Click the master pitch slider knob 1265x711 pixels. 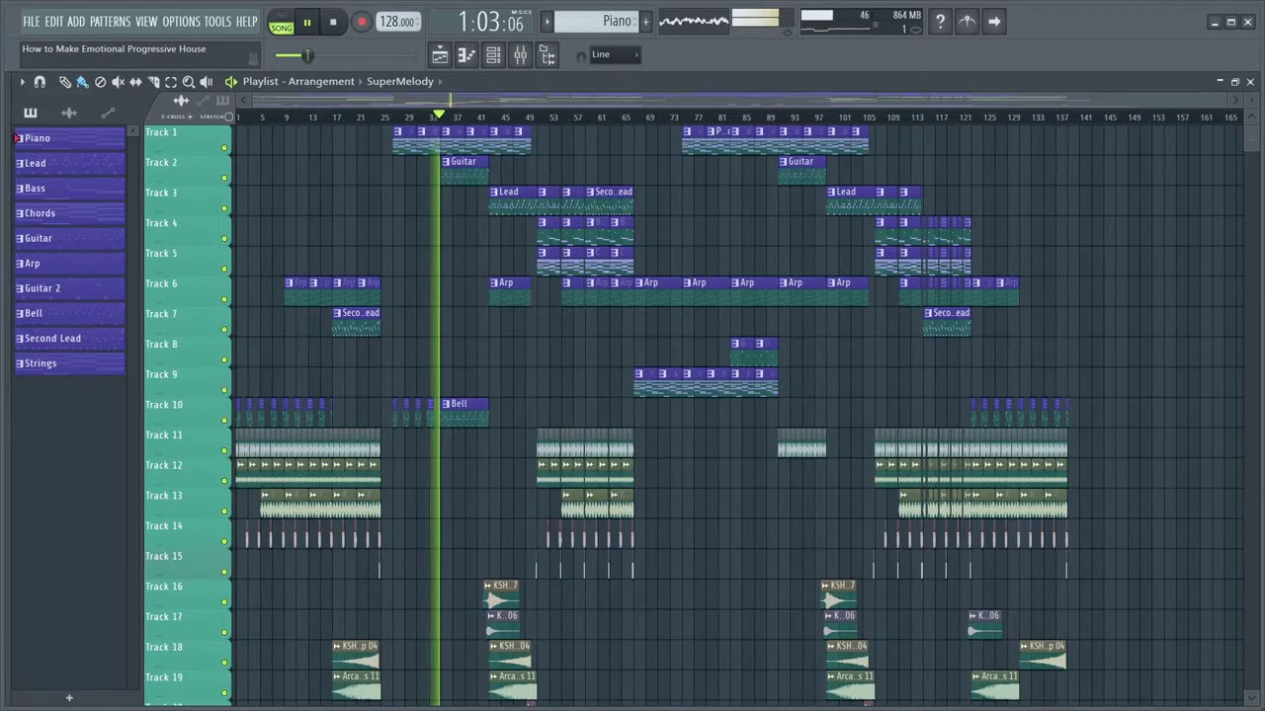[307, 55]
